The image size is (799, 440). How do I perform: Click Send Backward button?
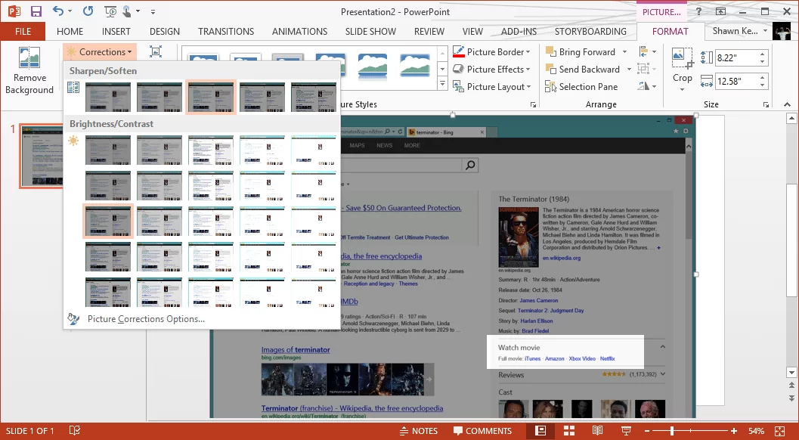pyautogui.click(x=583, y=69)
